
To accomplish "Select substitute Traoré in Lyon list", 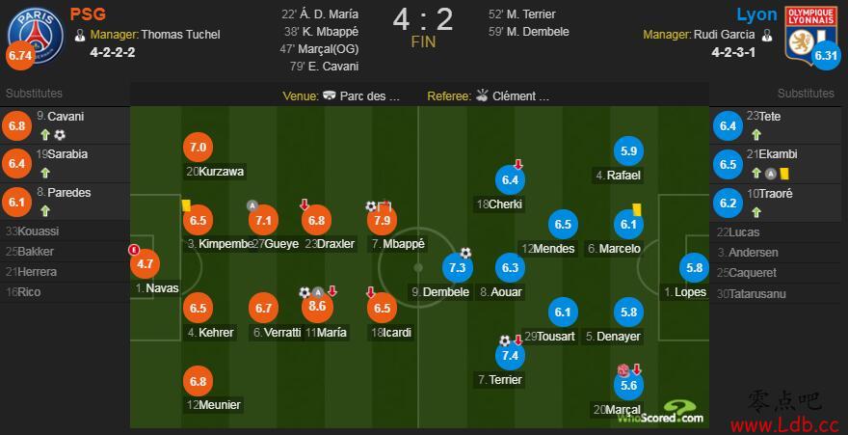I will [779, 203].
